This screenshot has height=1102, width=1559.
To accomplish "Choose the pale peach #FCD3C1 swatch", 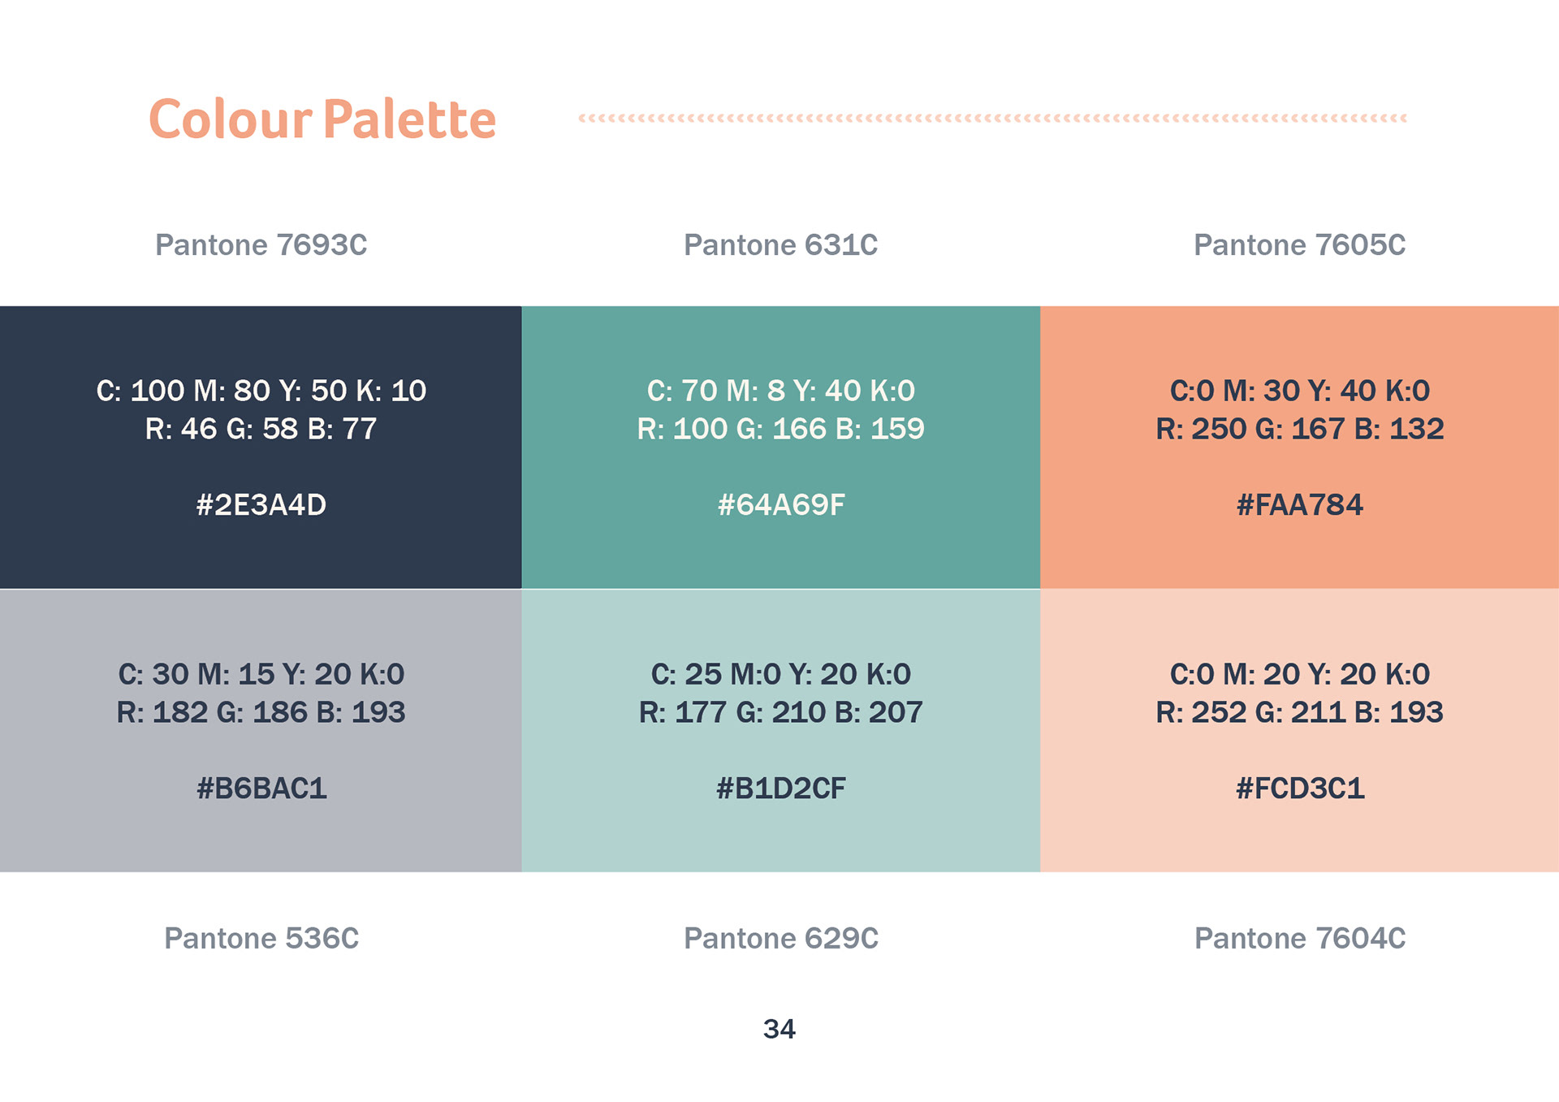I will click(1299, 731).
